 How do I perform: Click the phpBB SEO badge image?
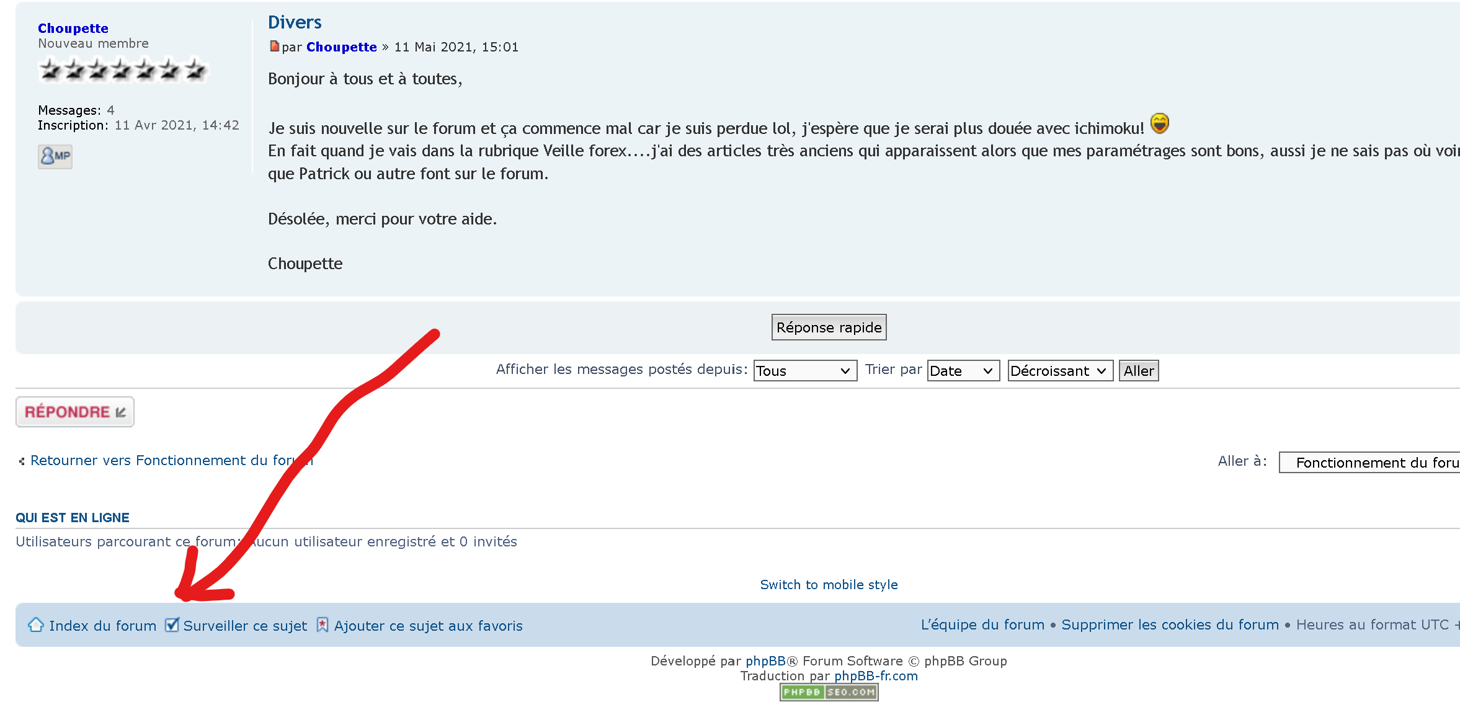click(x=829, y=692)
